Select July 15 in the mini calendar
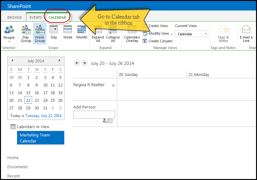 (28, 93)
